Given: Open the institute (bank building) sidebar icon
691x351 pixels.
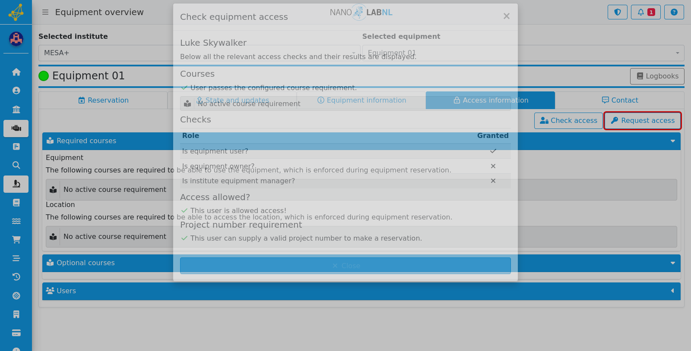Looking at the screenshot, I should click(16, 110).
